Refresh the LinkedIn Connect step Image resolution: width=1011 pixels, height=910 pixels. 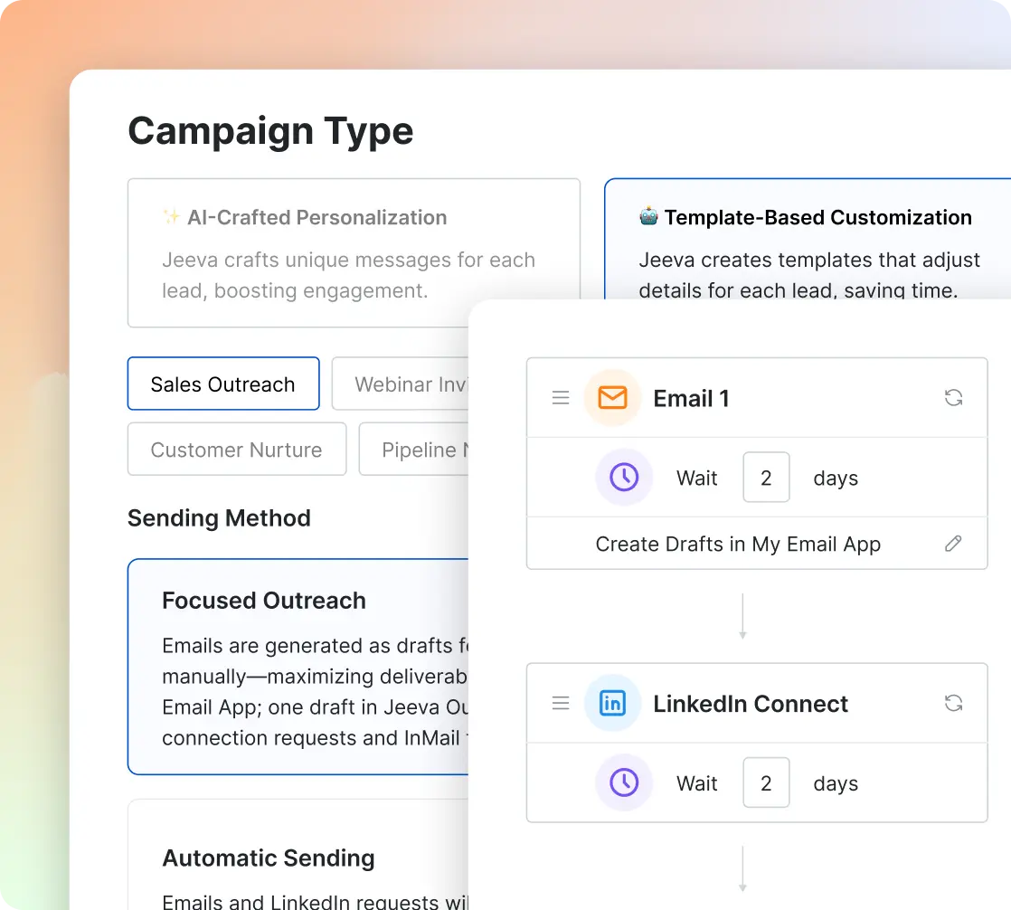coord(953,703)
